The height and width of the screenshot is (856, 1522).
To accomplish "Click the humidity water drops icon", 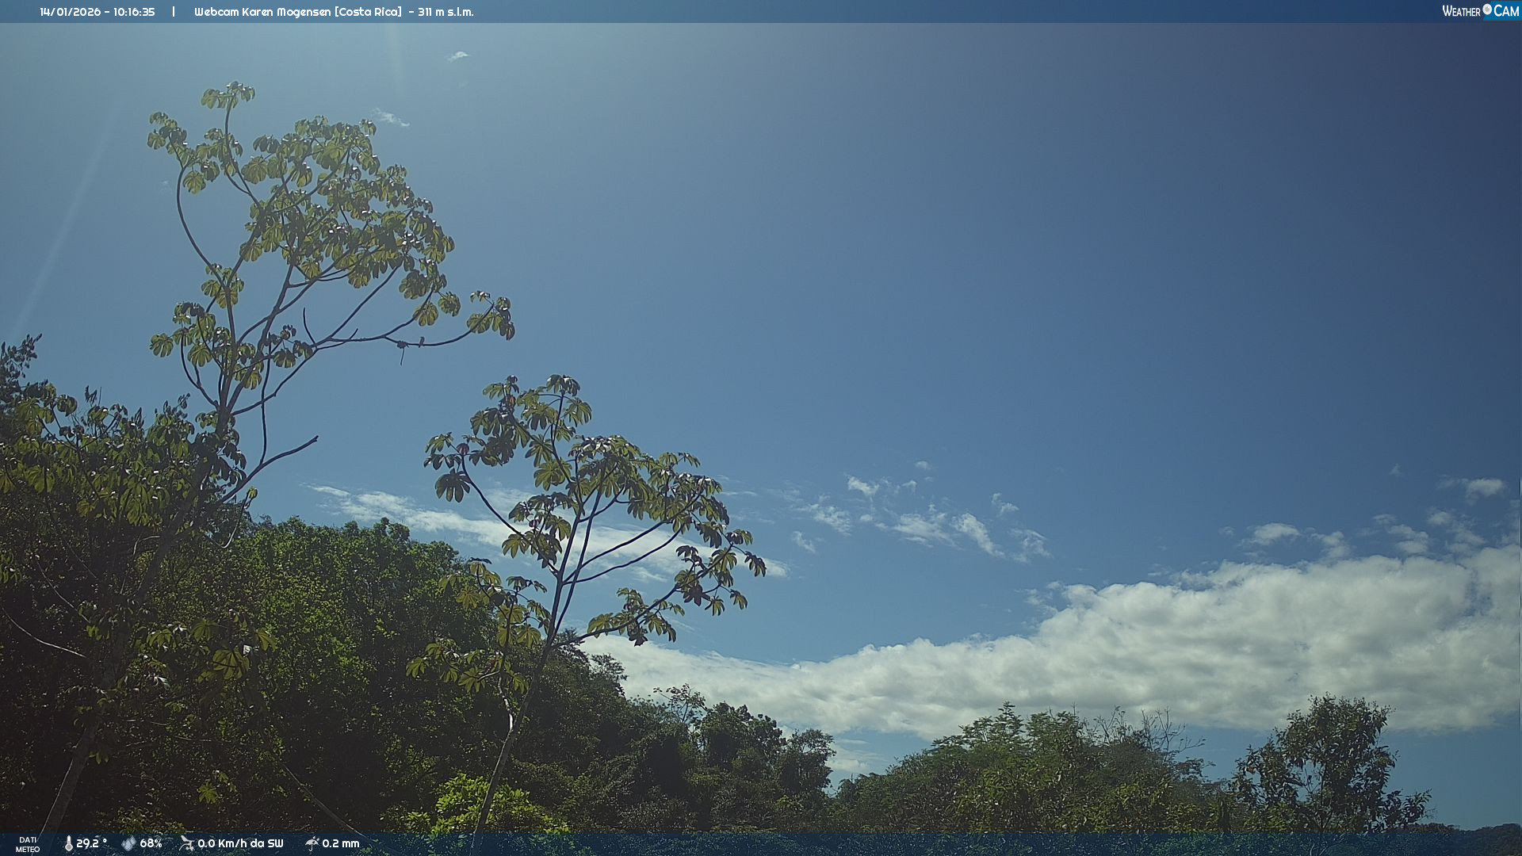I will point(128,843).
